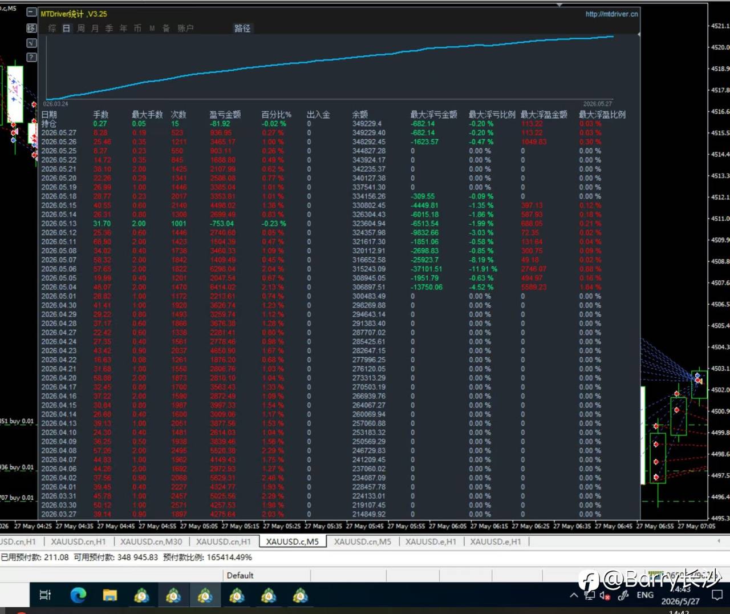
Task: Open the 账户 account tab
Action: (x=185, y=28)
